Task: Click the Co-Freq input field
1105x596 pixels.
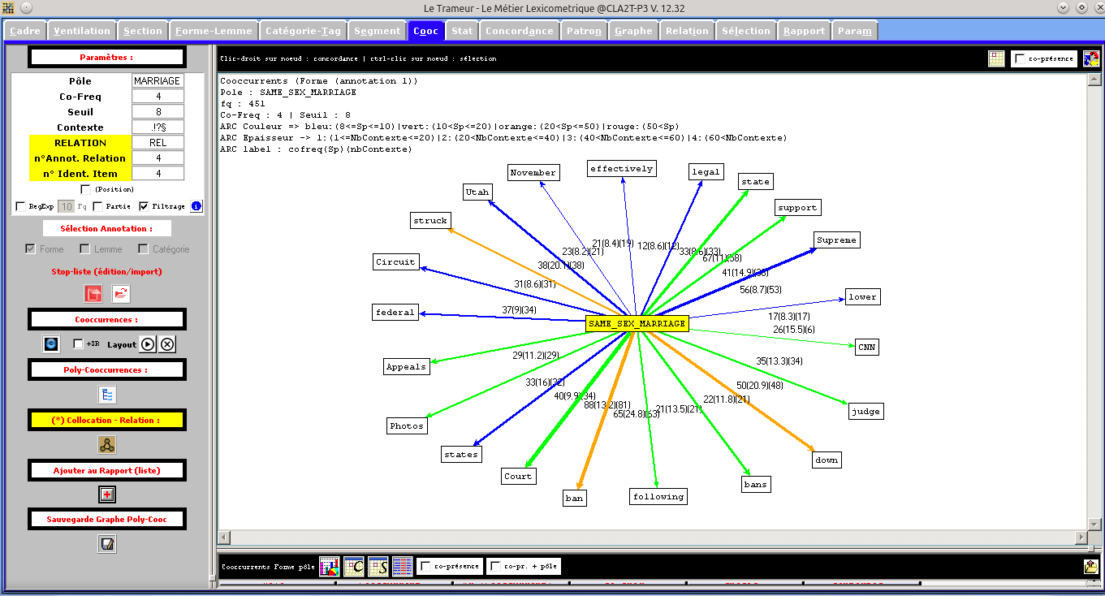Action: click(158, 97)
